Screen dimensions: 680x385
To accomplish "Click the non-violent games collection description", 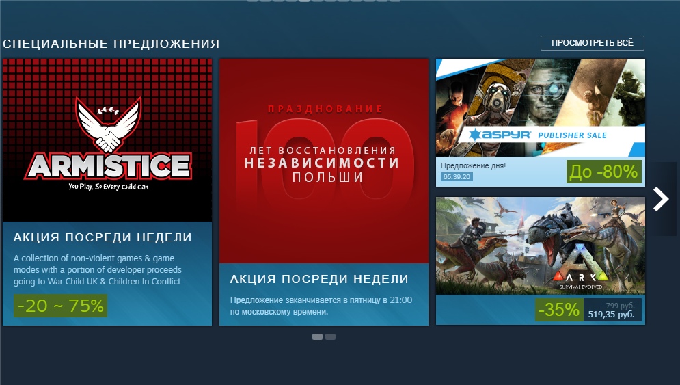I will (x=98, y=269).
